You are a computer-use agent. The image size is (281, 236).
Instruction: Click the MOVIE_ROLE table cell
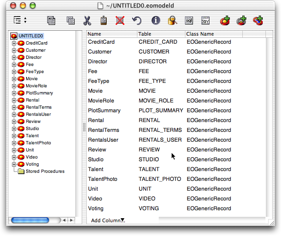[x=156, y=101]
